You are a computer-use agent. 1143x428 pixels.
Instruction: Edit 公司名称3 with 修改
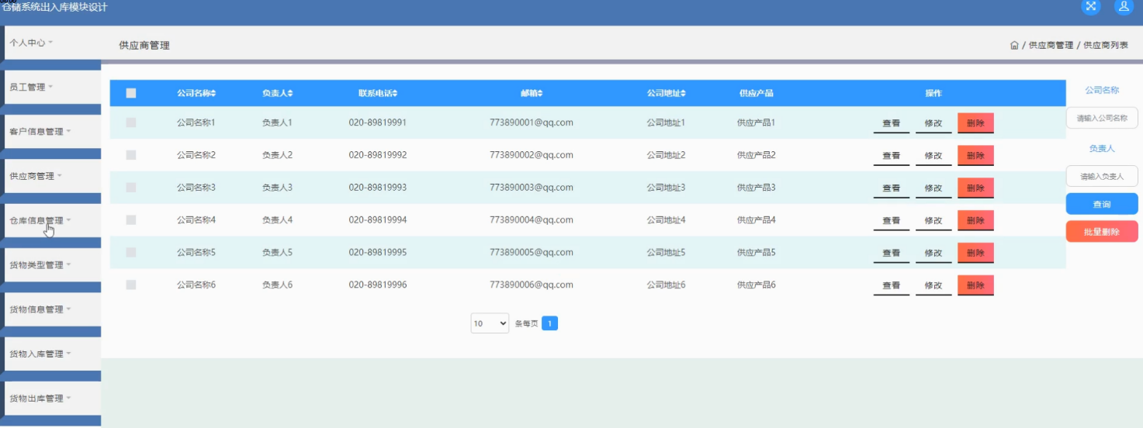coord(933,188)
